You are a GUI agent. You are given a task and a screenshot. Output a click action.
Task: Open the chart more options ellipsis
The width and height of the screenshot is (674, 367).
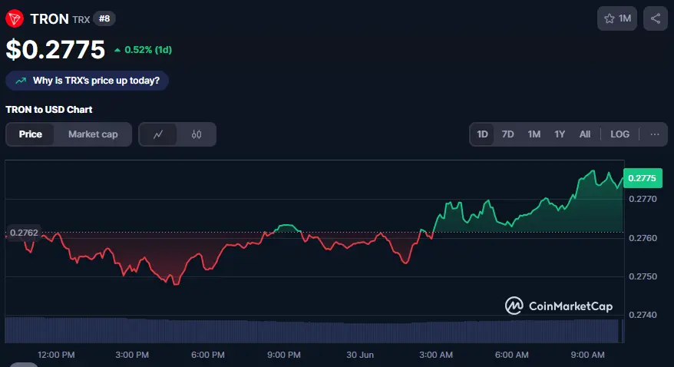[x=655, y=134]
